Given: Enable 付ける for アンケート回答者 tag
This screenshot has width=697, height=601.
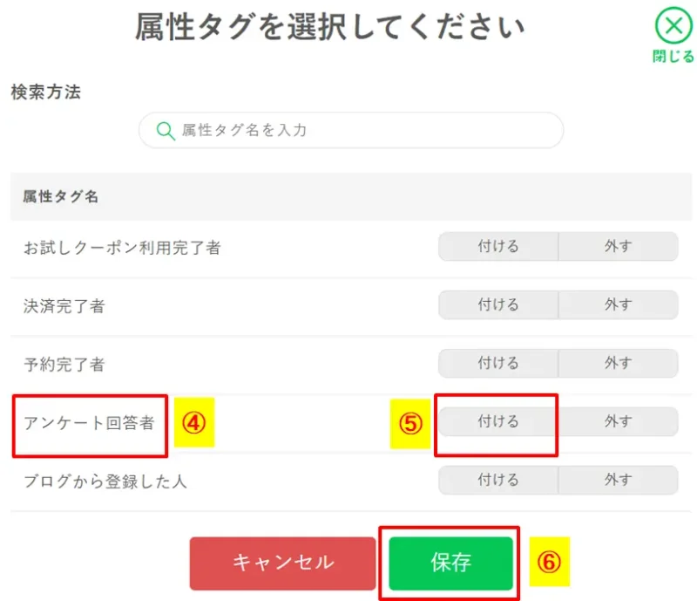Looking at the screenshot, I should pos(497,421).
